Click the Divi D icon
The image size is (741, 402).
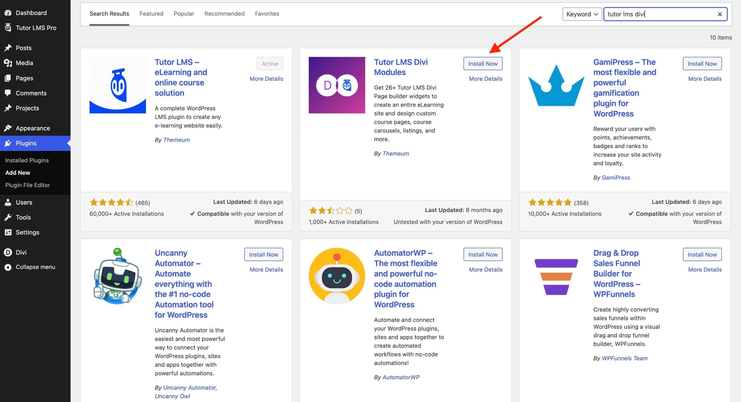coord(8,252)
